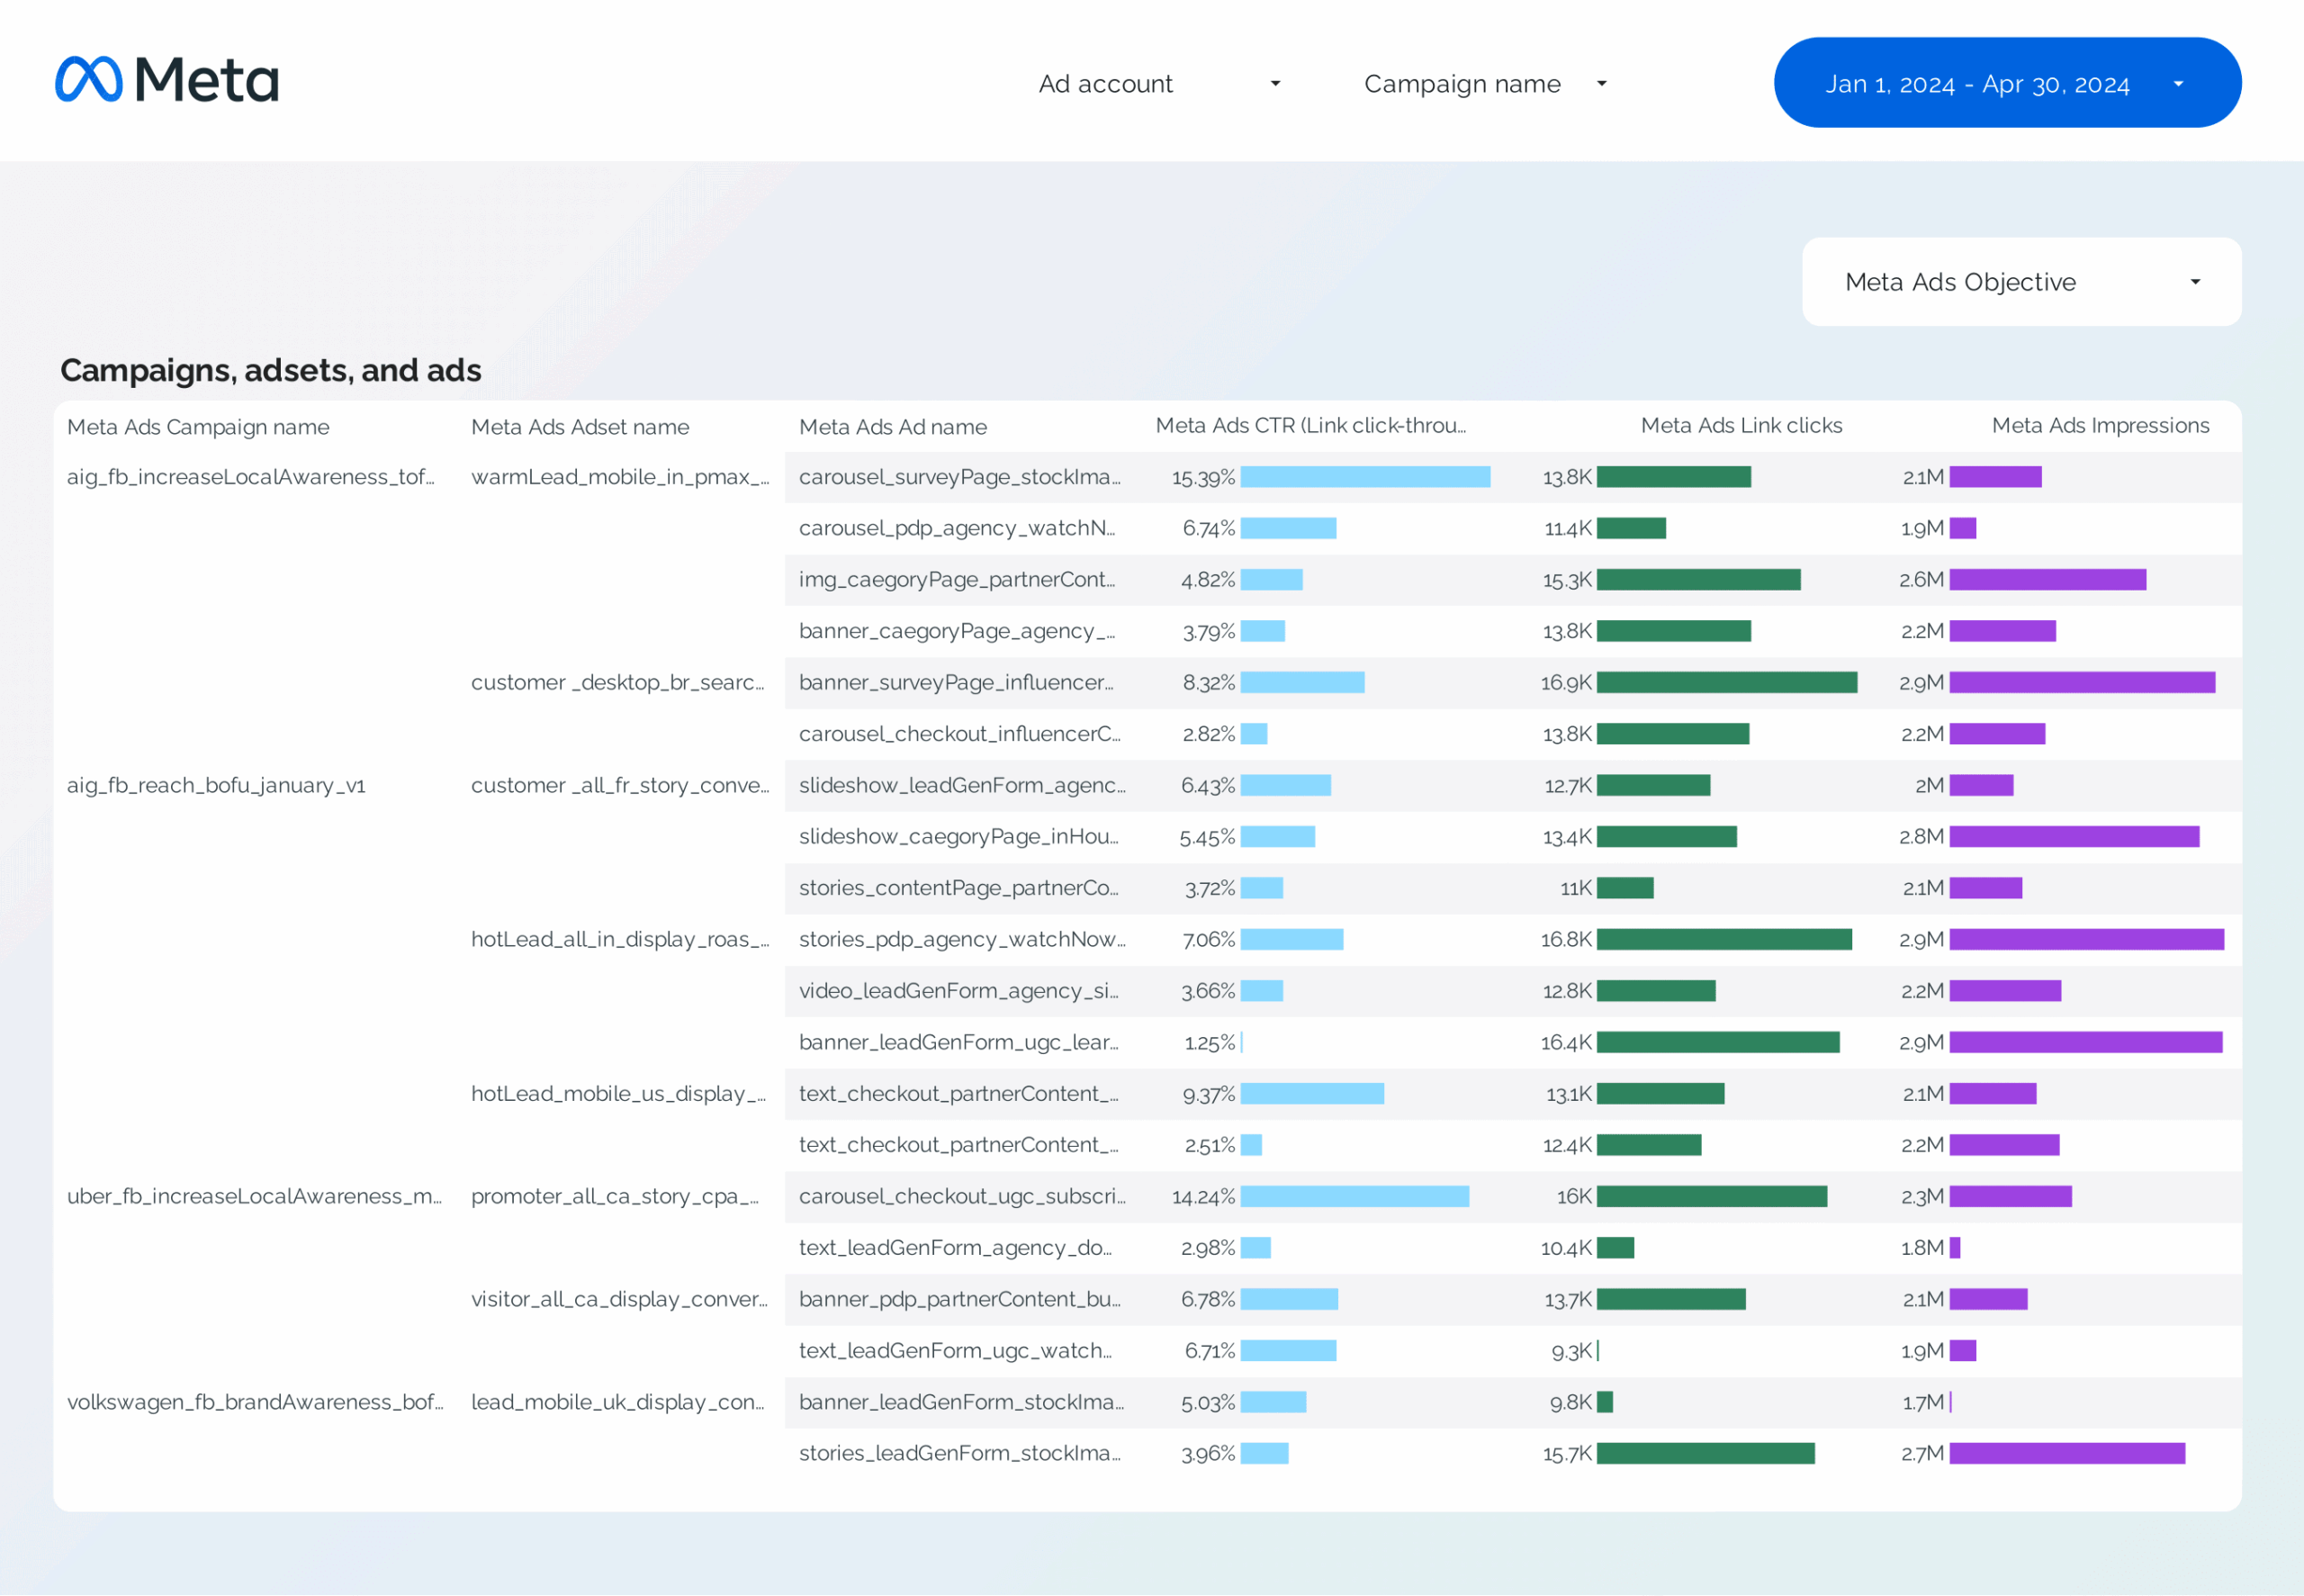This screenshot has height=1596, width=2304.
Task: Click the Meta logo
Action: pos(166,80)
